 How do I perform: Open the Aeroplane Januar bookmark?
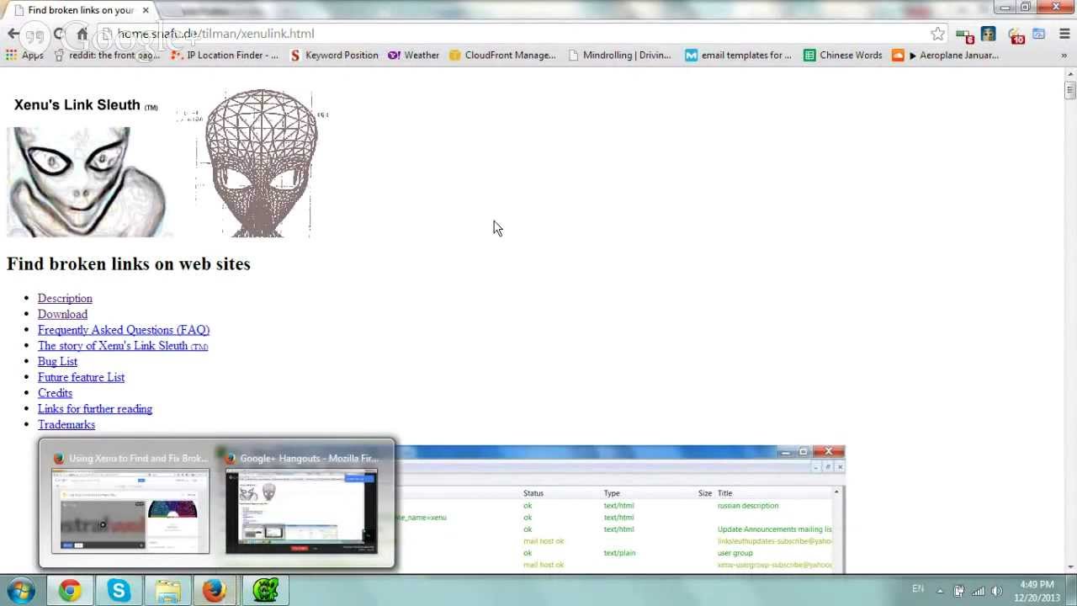tap(945, 56)
